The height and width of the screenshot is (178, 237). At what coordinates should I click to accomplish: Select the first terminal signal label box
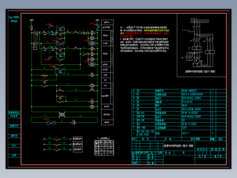tap(77, 139)
